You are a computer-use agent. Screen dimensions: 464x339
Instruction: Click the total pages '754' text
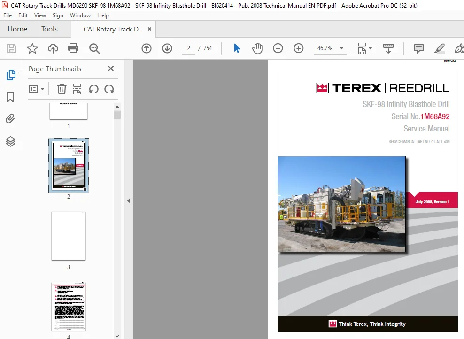tap(208, 48)
